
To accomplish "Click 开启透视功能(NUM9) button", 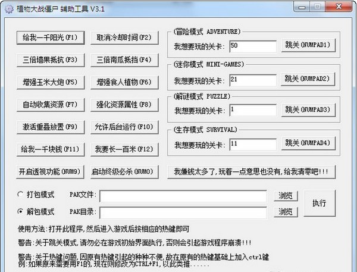I will tap(49, 171).
